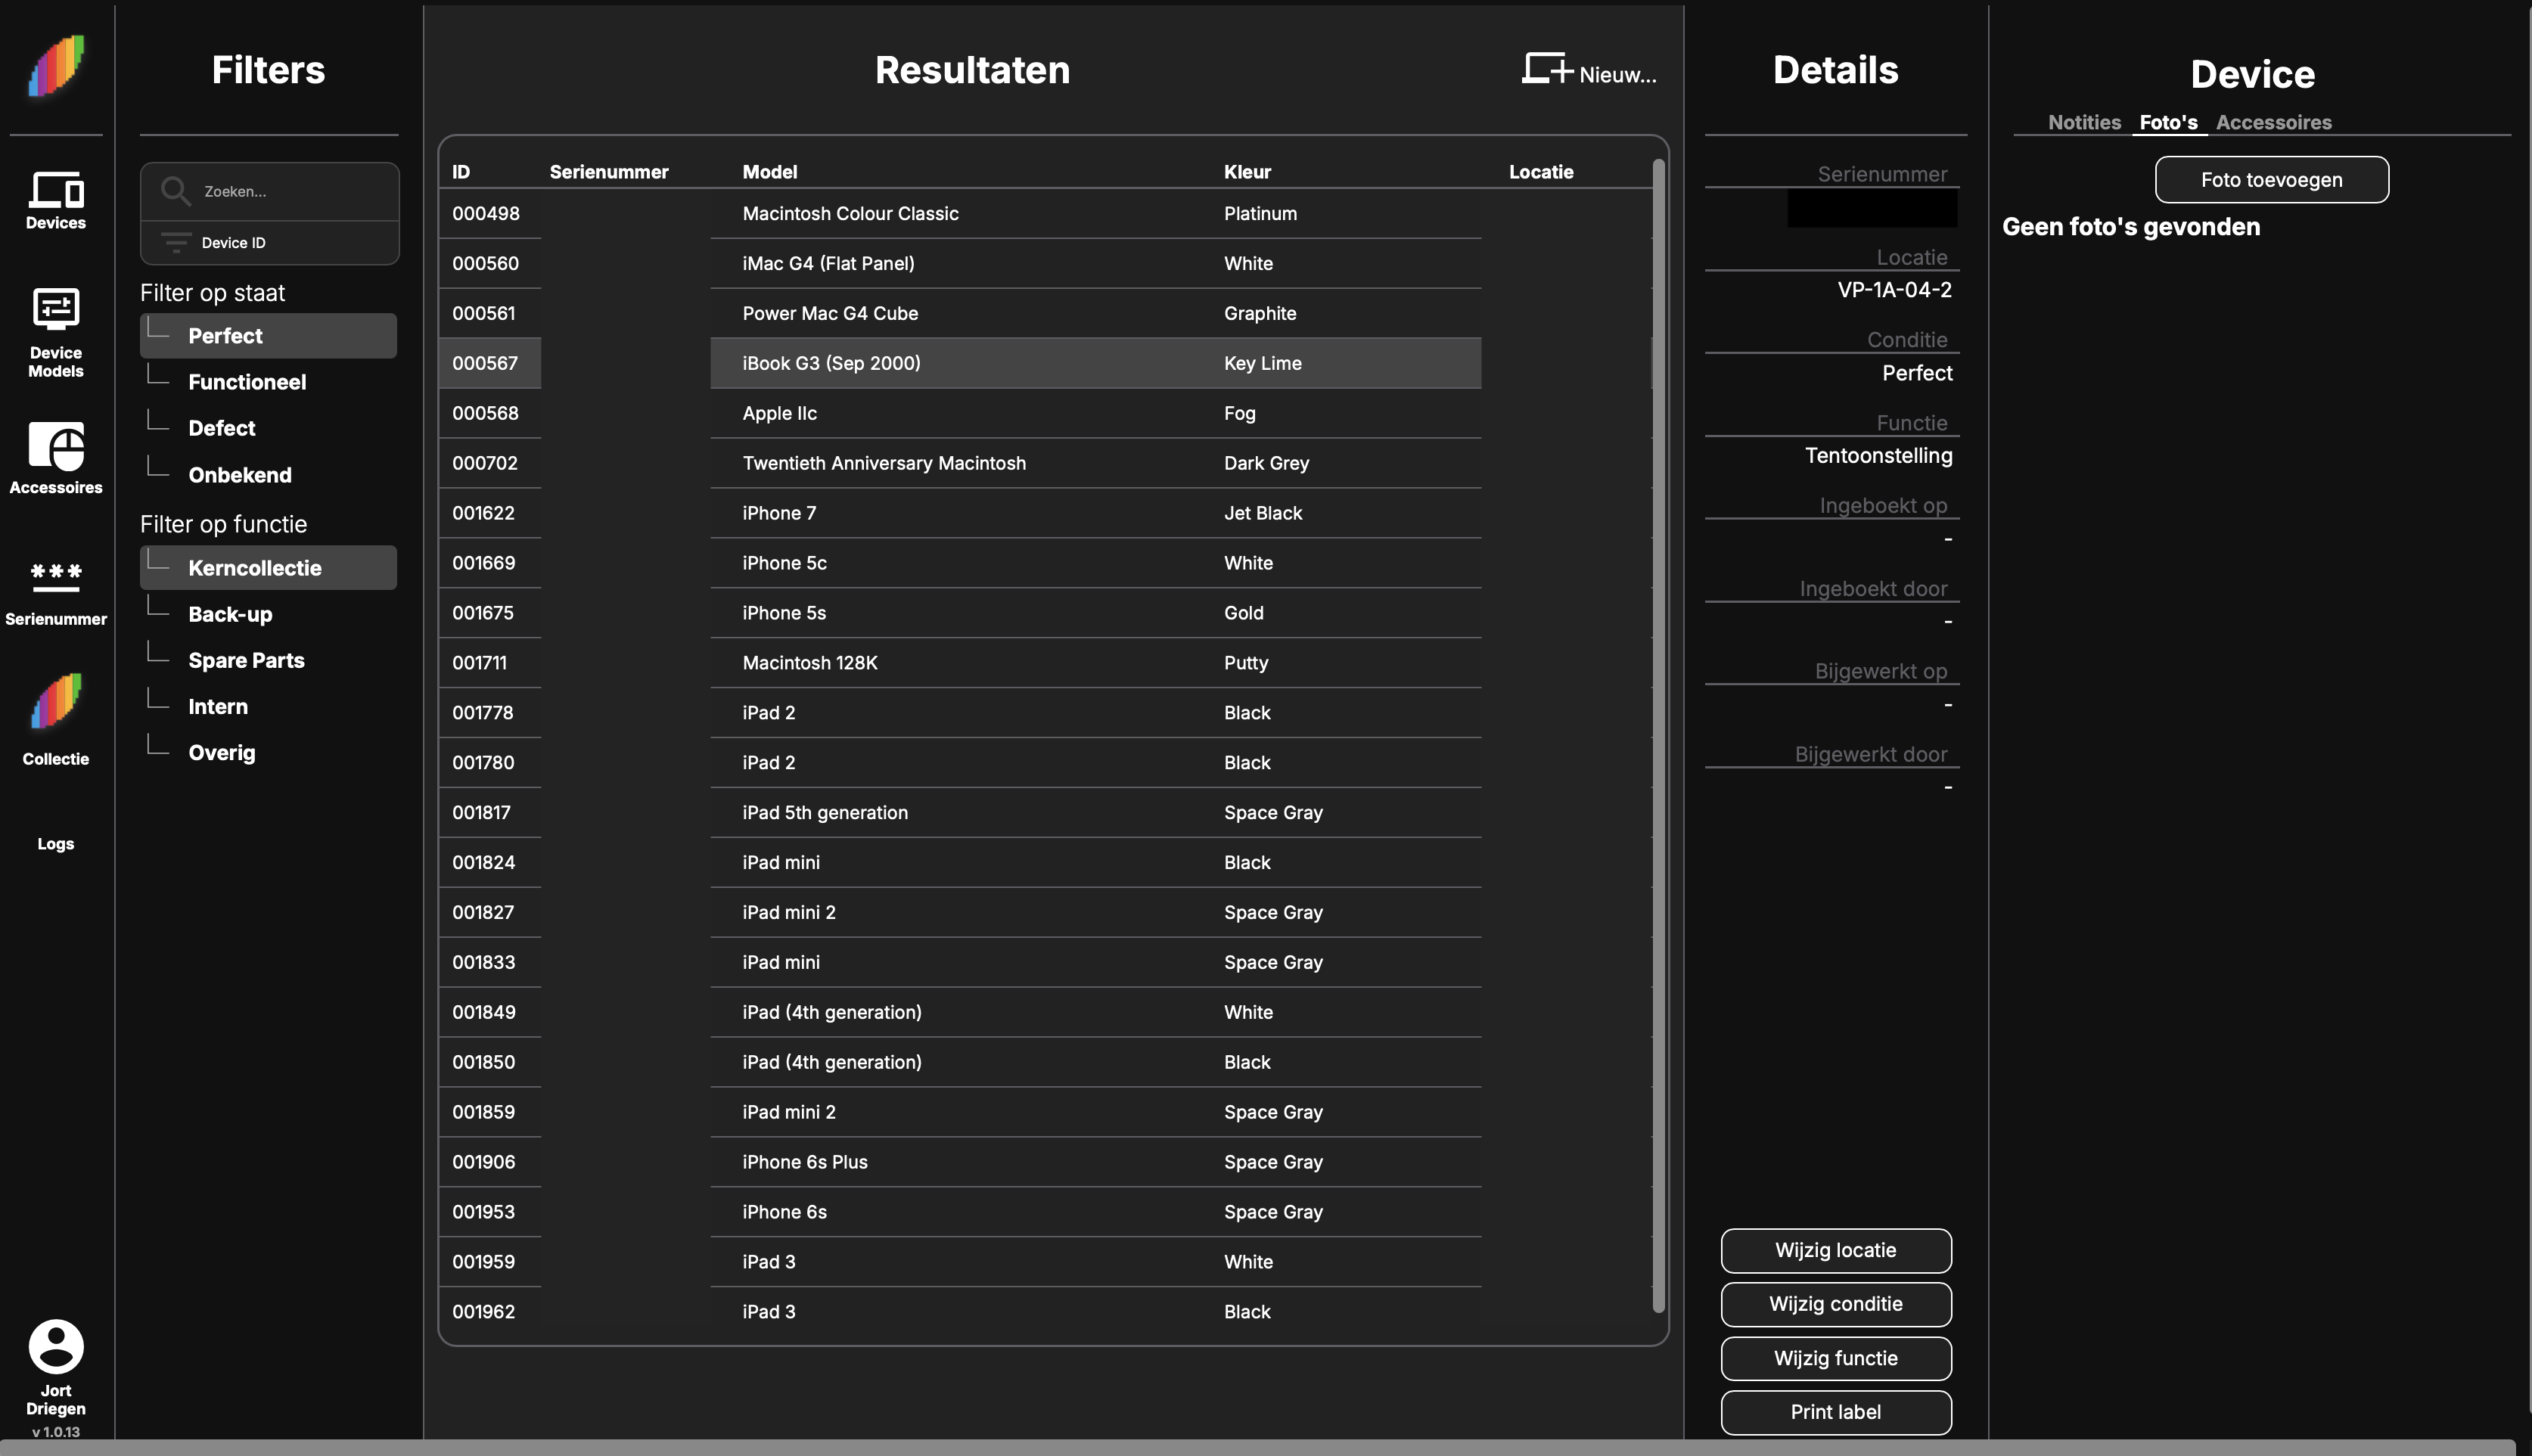
Task: Click the app logo in the top left
Action: pyautogui.click(x=55, y=66)
